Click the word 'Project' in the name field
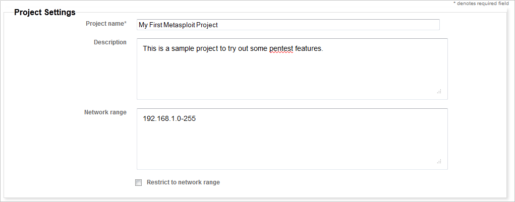Viewport: 515px width, 202px height. (x=207, y=25)
